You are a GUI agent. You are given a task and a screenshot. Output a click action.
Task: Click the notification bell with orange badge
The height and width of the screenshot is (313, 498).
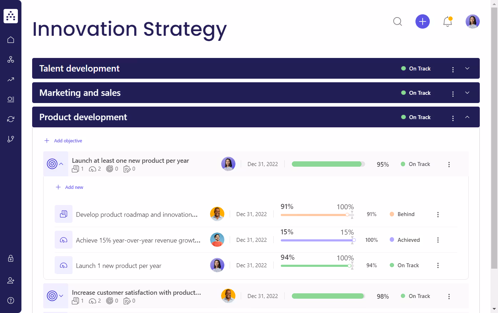point(448,21)
